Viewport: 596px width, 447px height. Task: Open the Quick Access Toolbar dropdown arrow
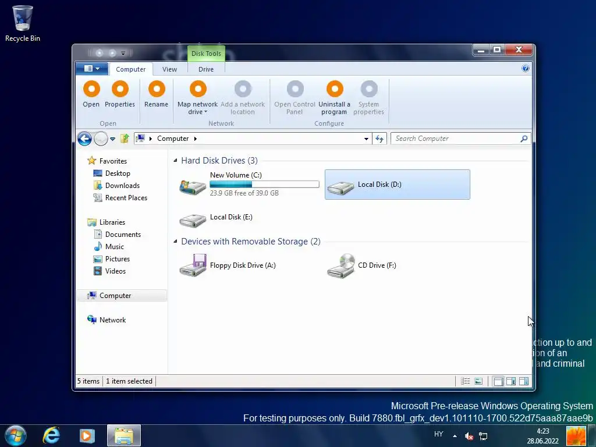(x=123, y=53)
